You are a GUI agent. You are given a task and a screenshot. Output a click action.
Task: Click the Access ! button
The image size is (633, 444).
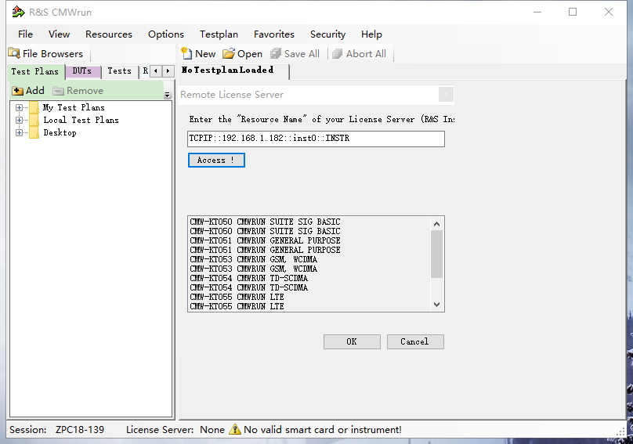pyautogui.click(x=216, y=160)
